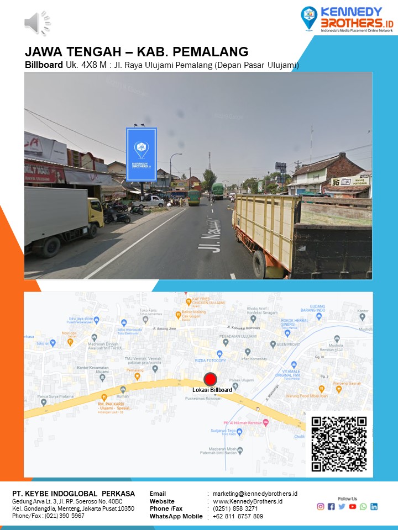Click the Follow Us label

click(347, 499)
